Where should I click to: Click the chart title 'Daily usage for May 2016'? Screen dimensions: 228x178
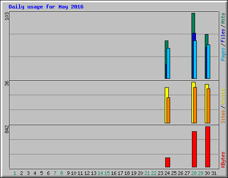46,7
